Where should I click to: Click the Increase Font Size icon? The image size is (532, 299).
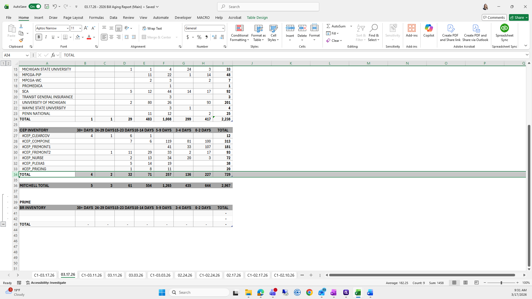coord(86,28)
